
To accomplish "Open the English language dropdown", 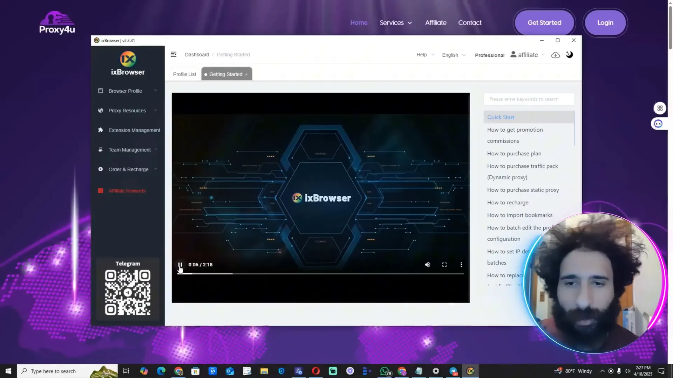I will (x=454, y=55).
